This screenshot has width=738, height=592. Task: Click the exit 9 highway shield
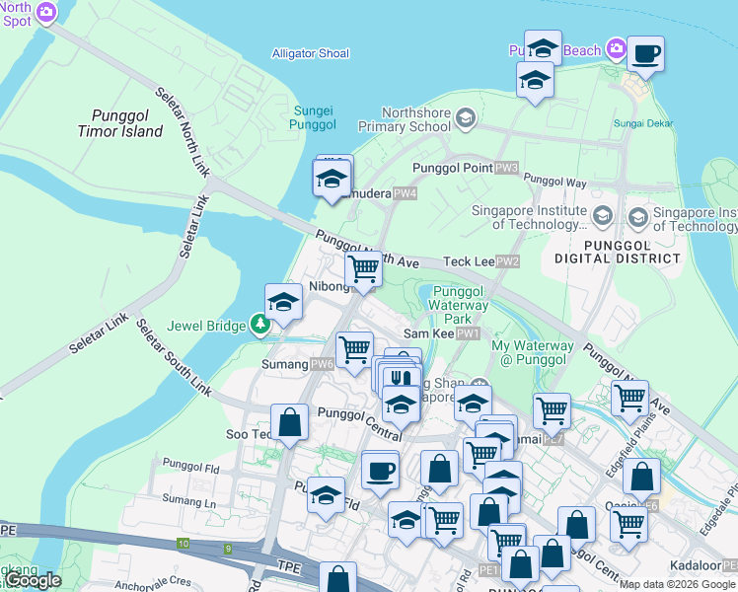(x=228, y=549)
